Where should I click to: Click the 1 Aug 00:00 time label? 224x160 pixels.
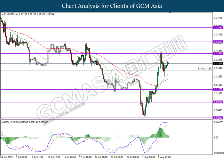148,157
